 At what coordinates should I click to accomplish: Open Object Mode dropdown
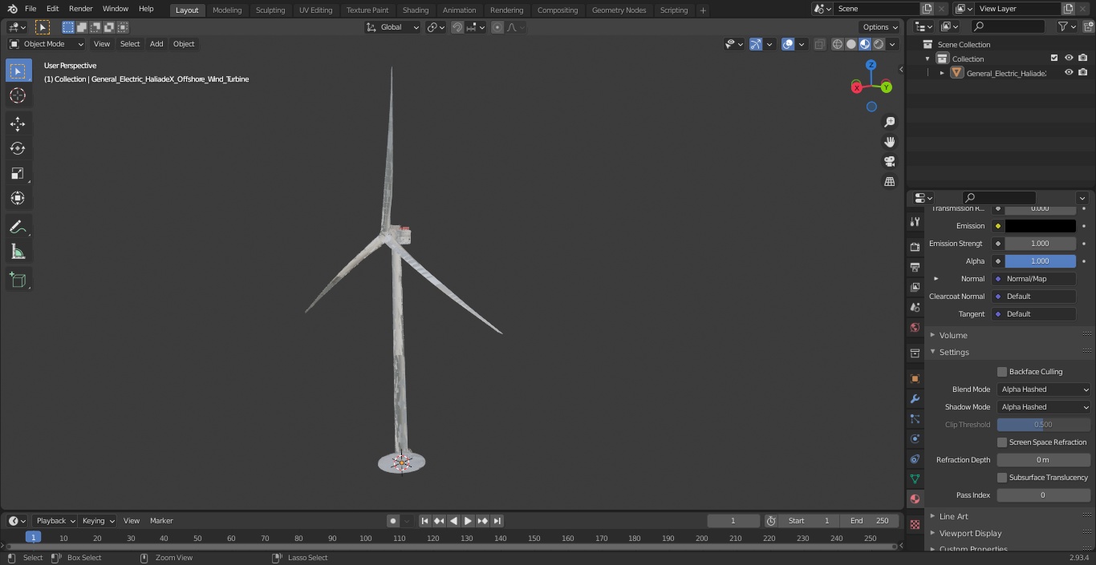pyautogui.click(x=46, y=44)
